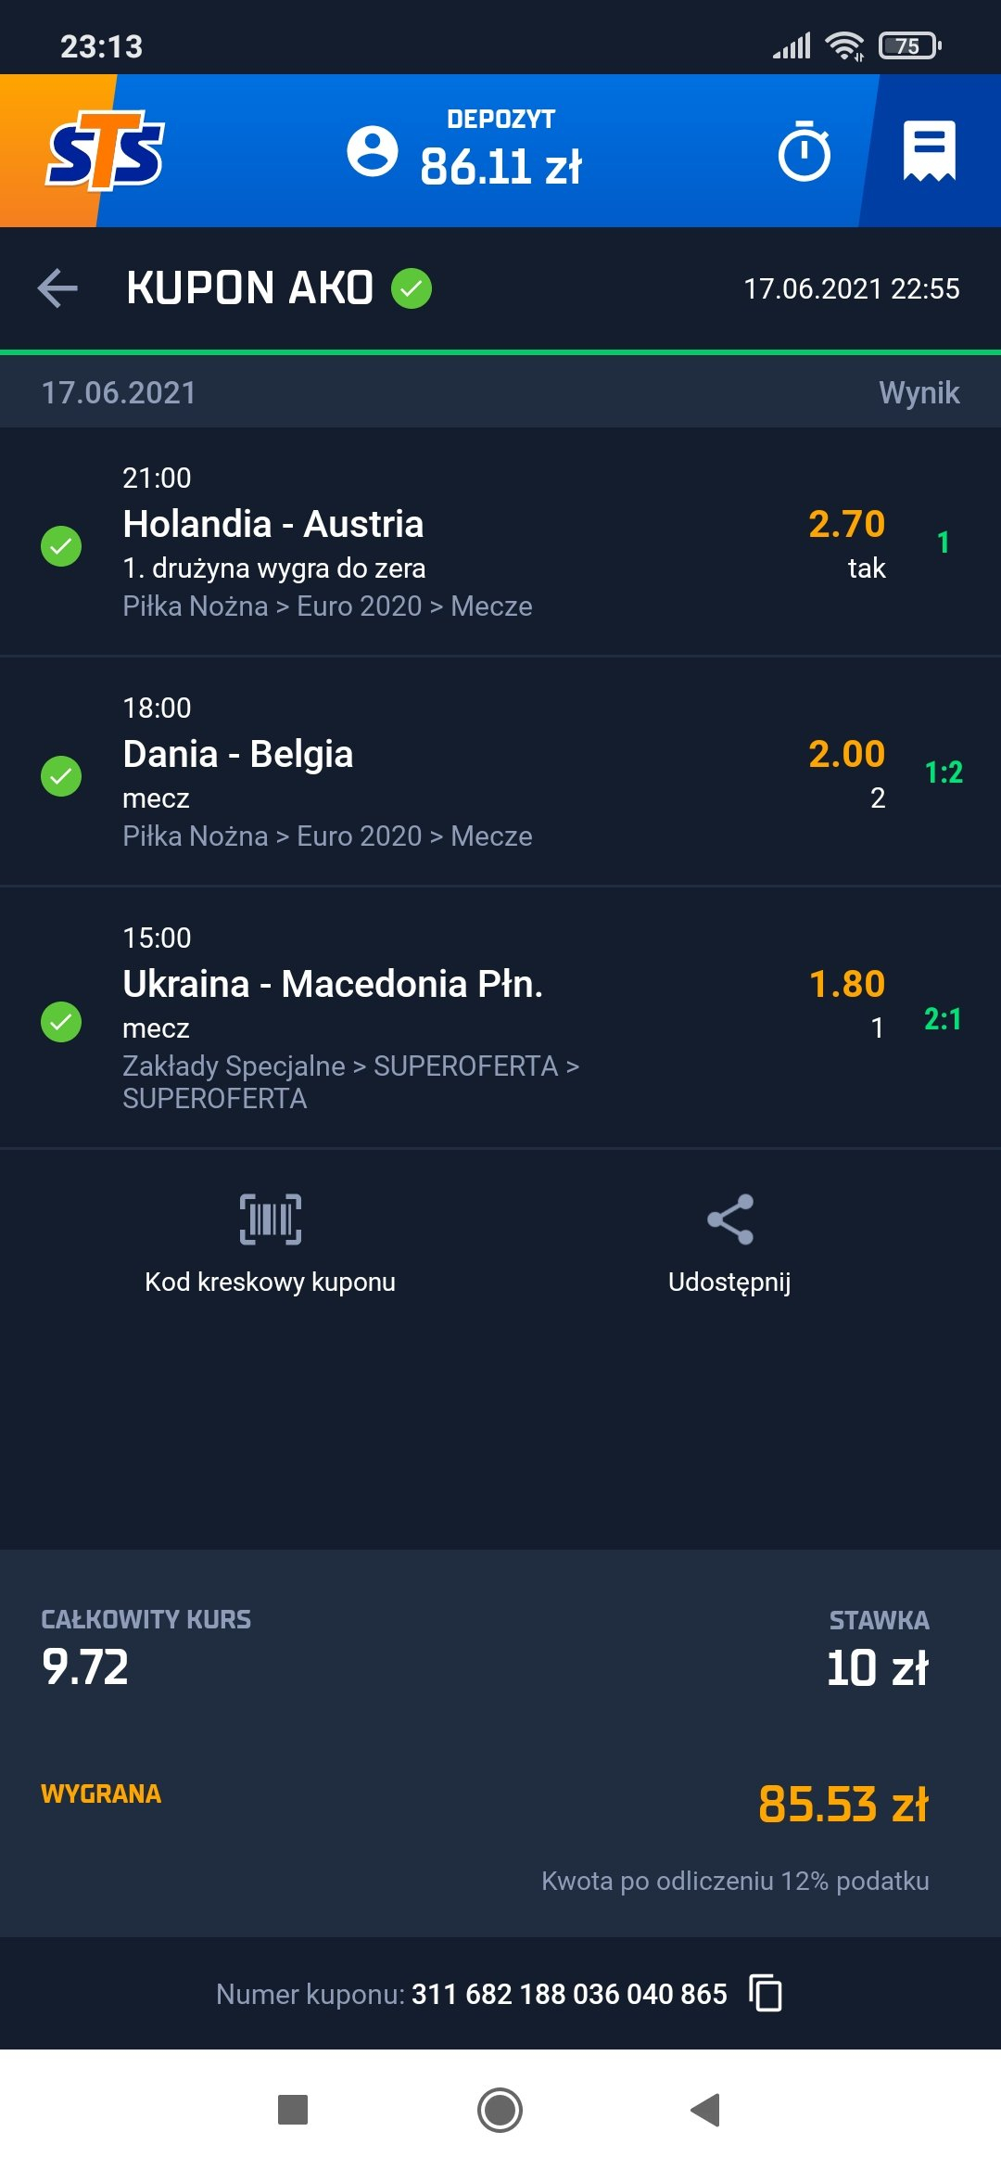Tap the Udostępnij label
The width and height of the screenshot is (1001, 2170).
click(729, 1282)
